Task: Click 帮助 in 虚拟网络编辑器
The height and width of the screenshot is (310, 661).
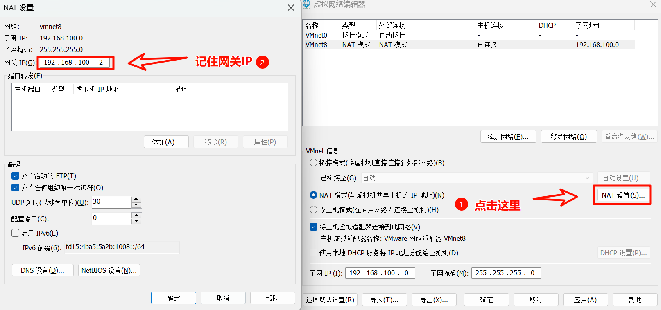Action: point(635,300)
